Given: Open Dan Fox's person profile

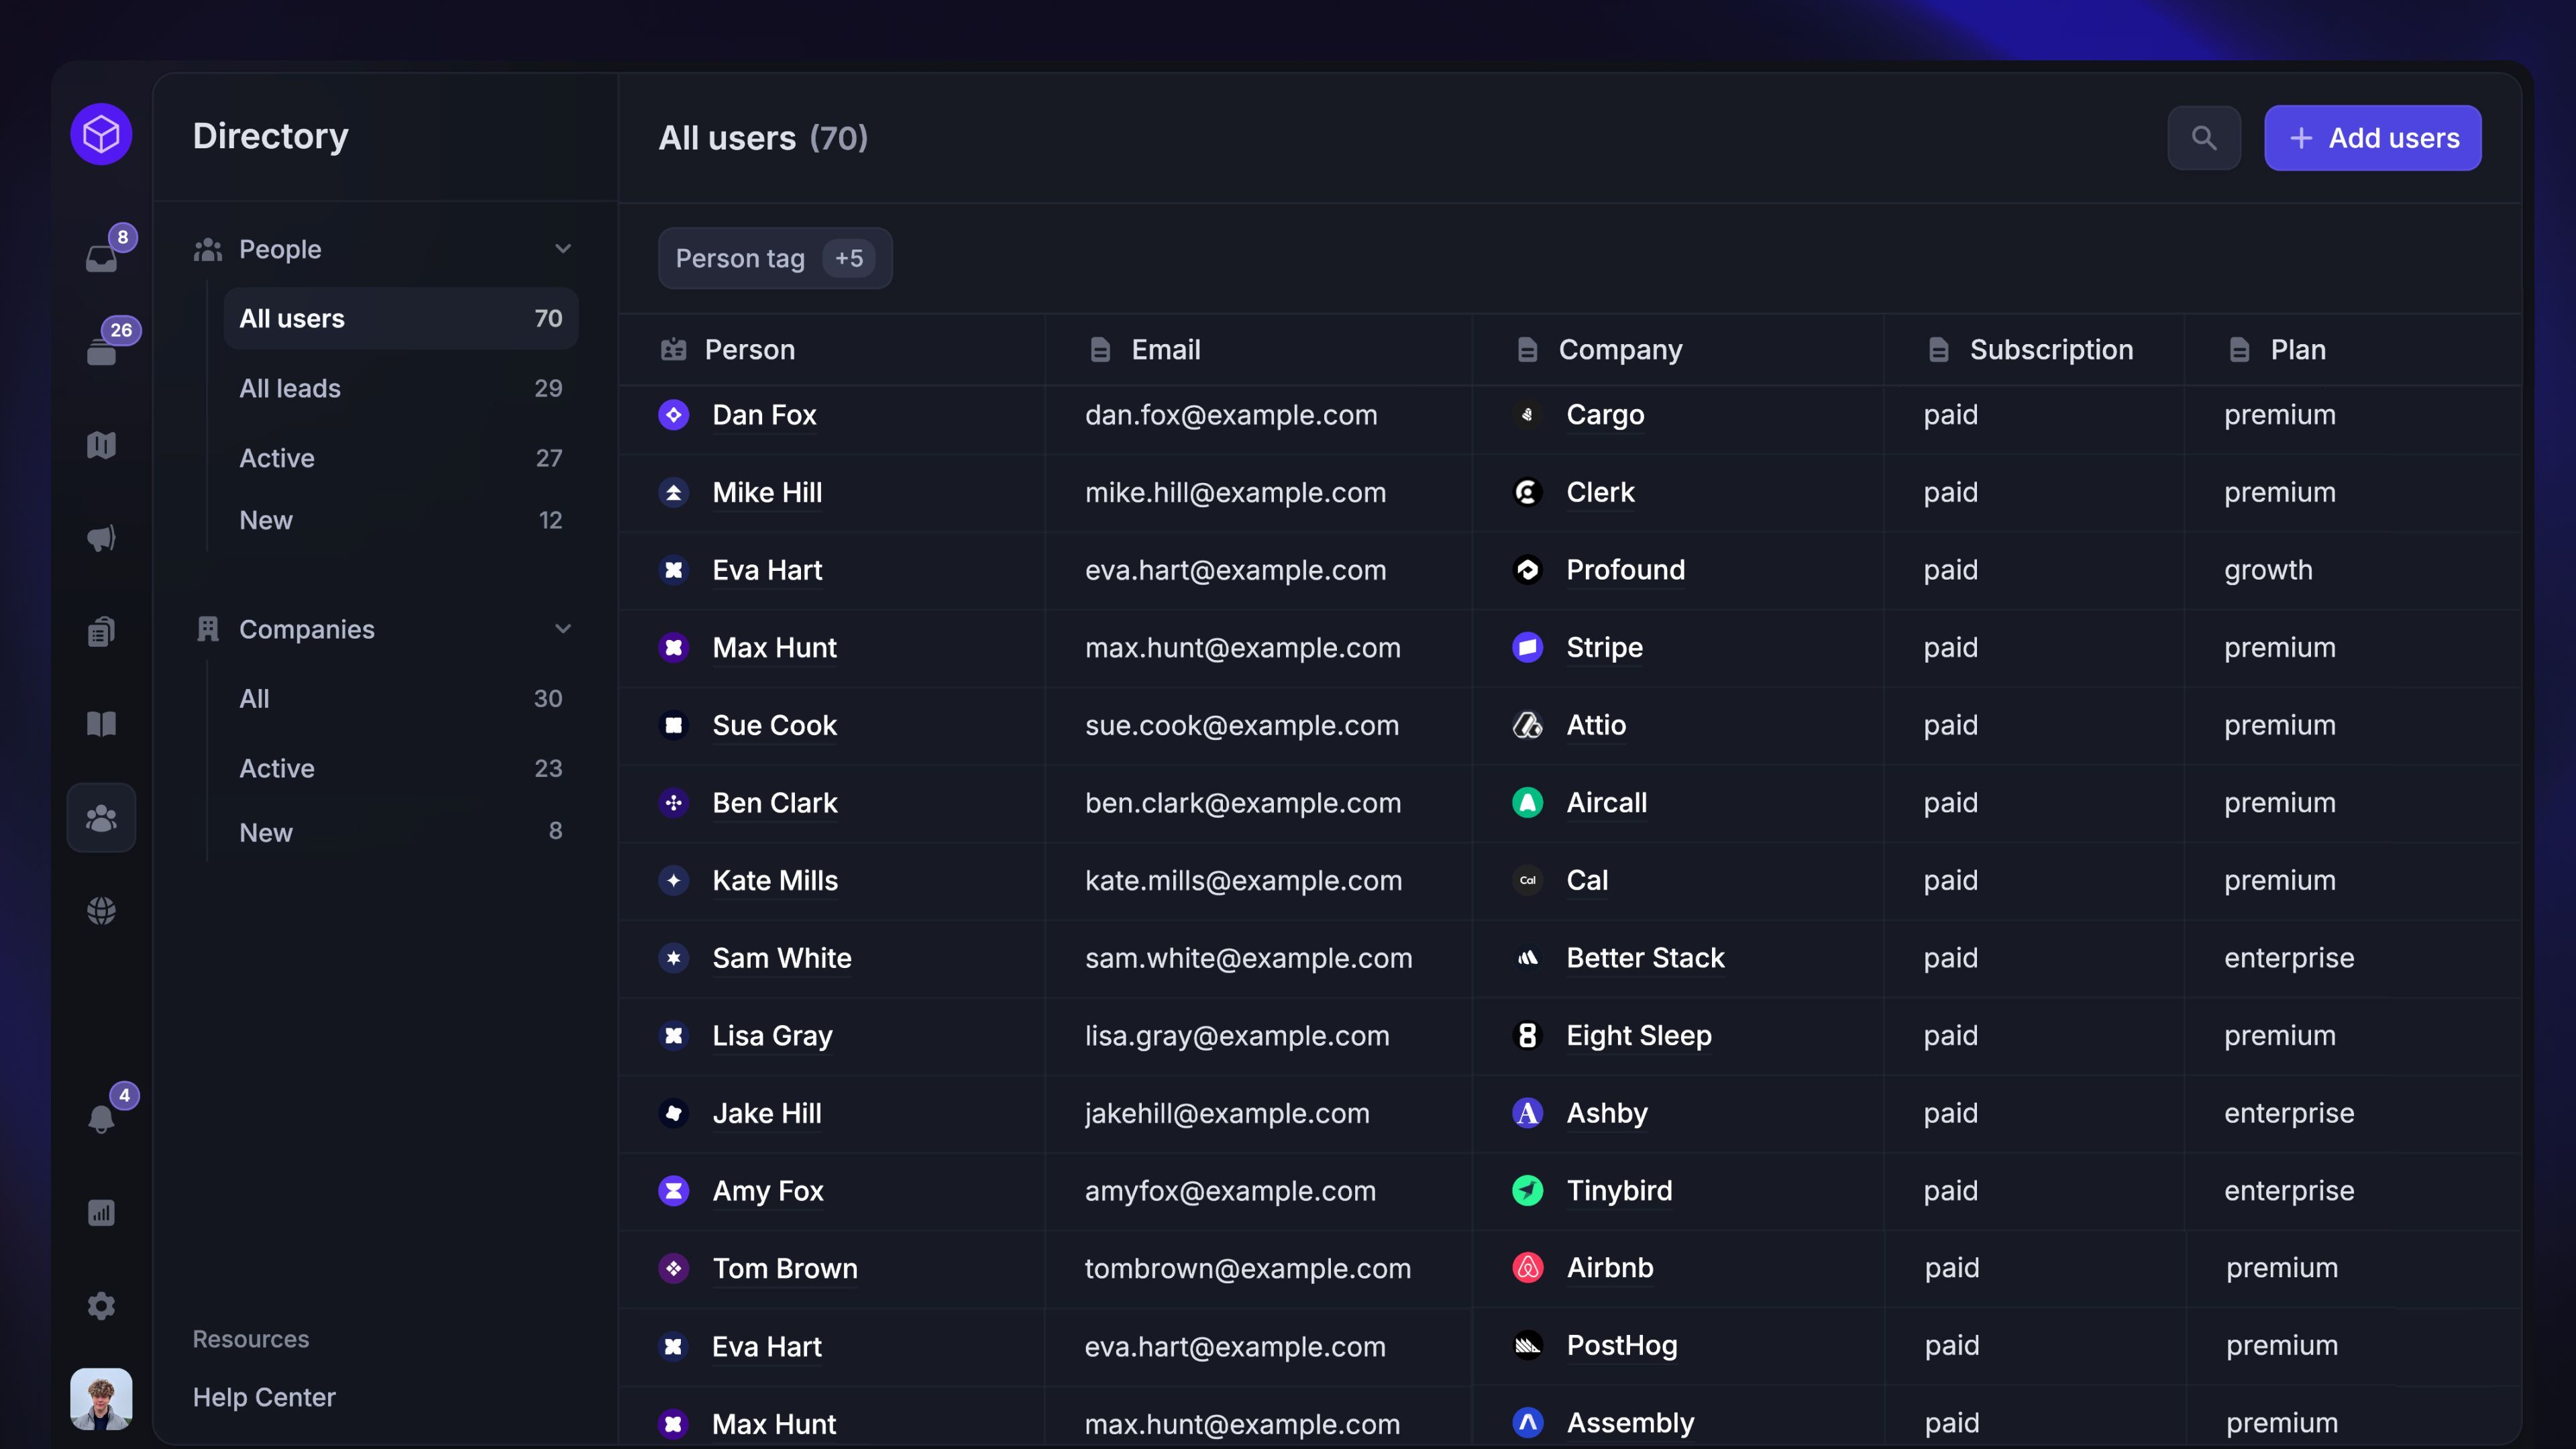Looking at the screenshot, I should pos(765,415).
